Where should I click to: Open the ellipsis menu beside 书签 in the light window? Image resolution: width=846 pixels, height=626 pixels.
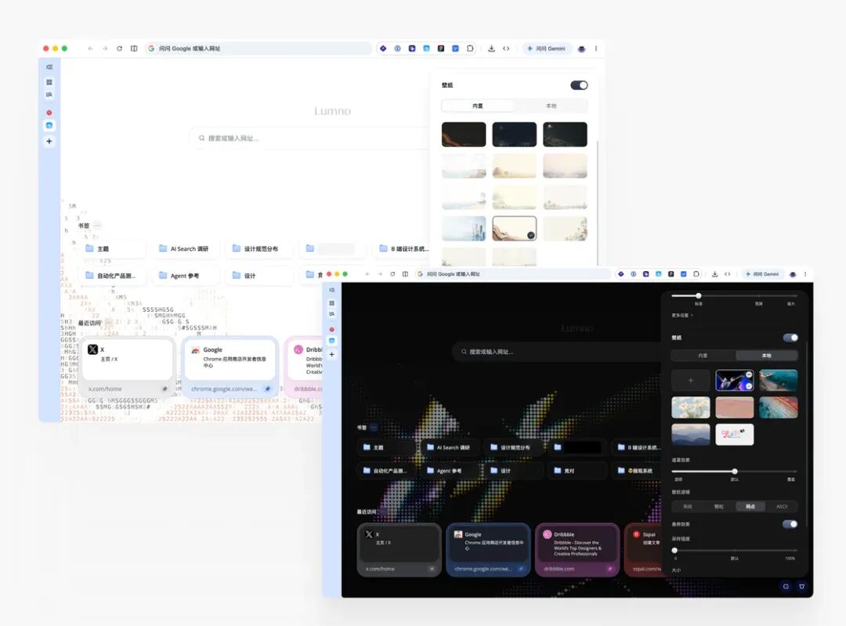[x=97, y=225]
